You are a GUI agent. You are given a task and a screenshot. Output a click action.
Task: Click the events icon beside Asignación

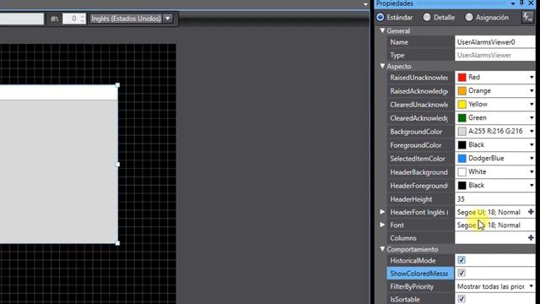[527, 17]
